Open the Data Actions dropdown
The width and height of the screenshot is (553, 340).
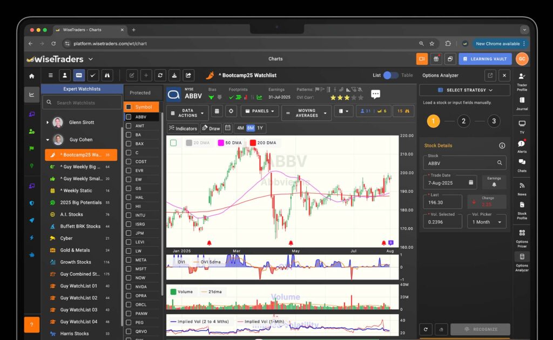[187, 113]
